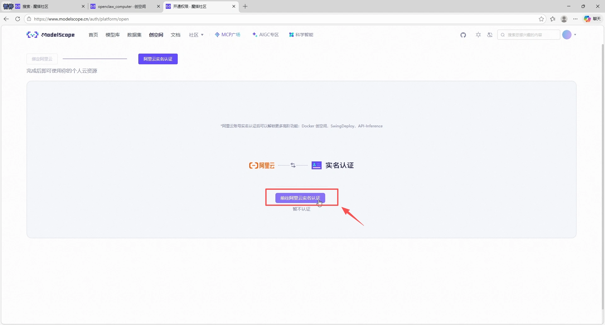Open the GitHub icon link
605x325 pixels.
click(463, 35)
